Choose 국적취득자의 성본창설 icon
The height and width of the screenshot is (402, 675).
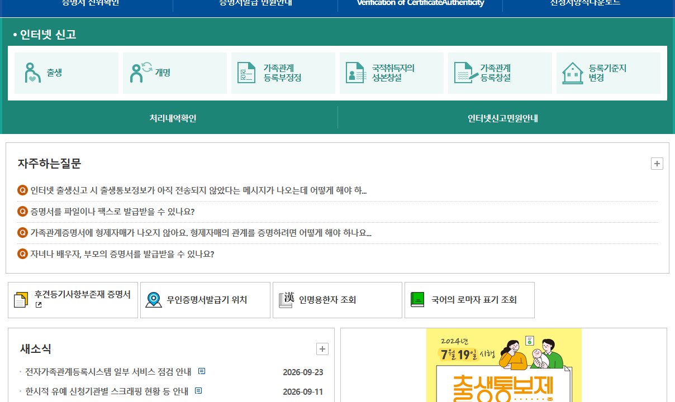point(356,73)
